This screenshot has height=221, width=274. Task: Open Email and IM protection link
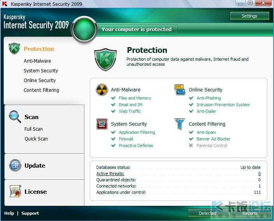coord(130,105)
